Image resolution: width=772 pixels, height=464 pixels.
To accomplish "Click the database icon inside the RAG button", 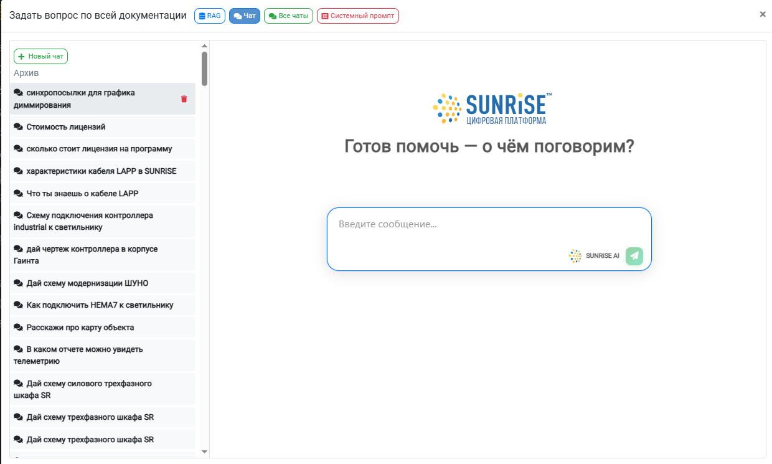I will 200,16.
